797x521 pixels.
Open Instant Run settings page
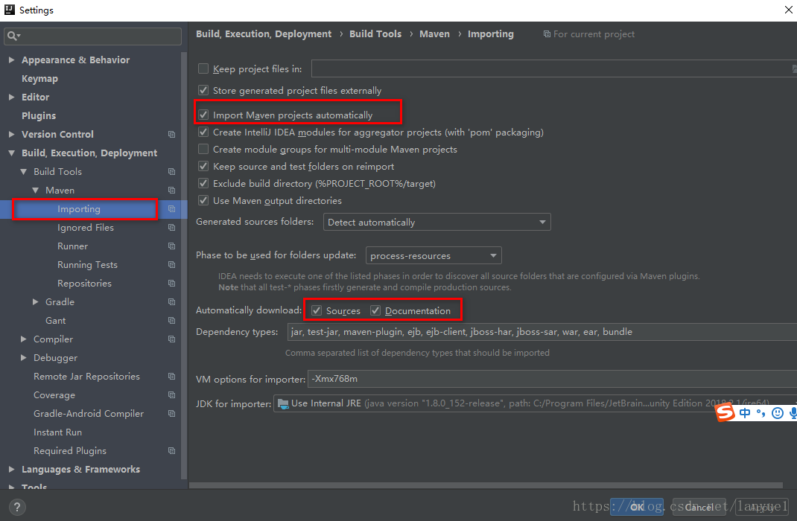coord(57,432)
